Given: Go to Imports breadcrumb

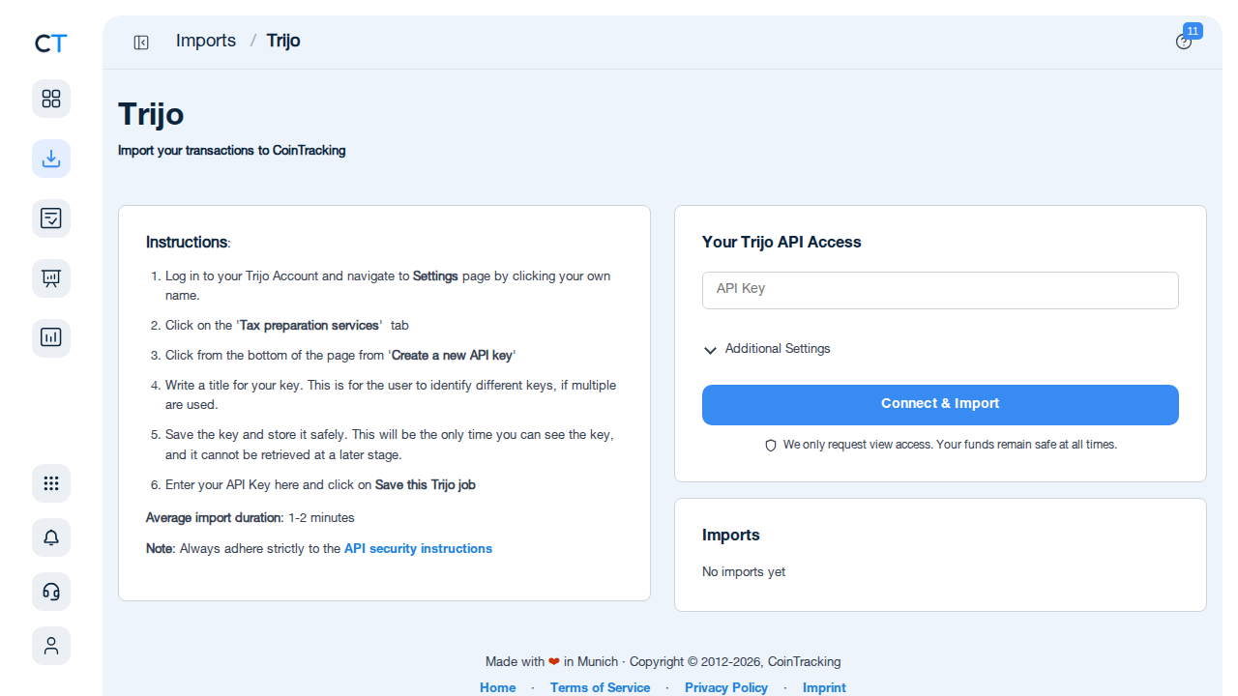Looking at the screenshot, I should tap(206, 41).
